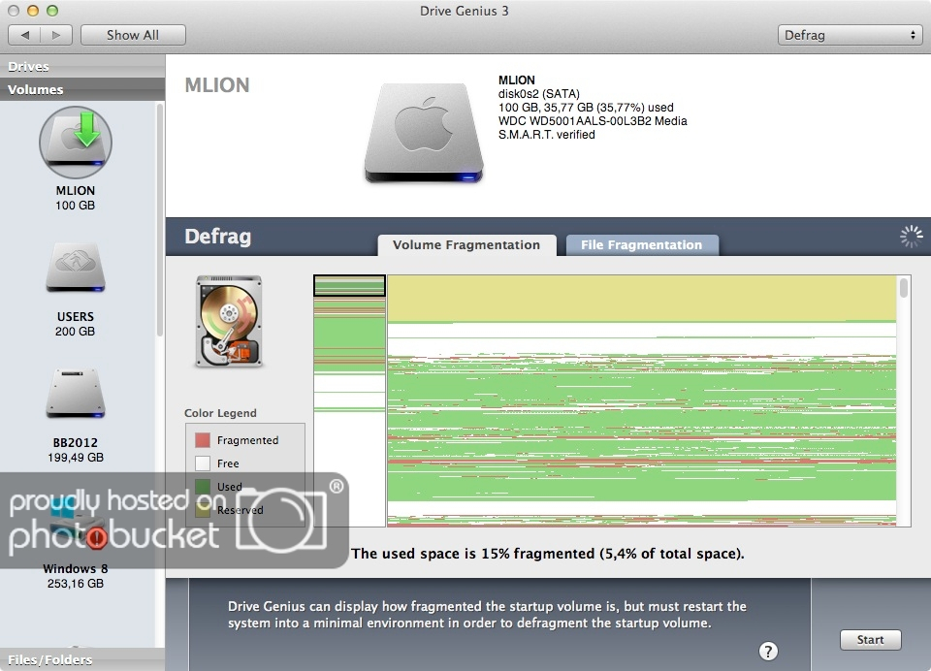Click the "S.M.A.R.T. verified" status text
Screen dimensions: 931x671
[x=546, y=135]
